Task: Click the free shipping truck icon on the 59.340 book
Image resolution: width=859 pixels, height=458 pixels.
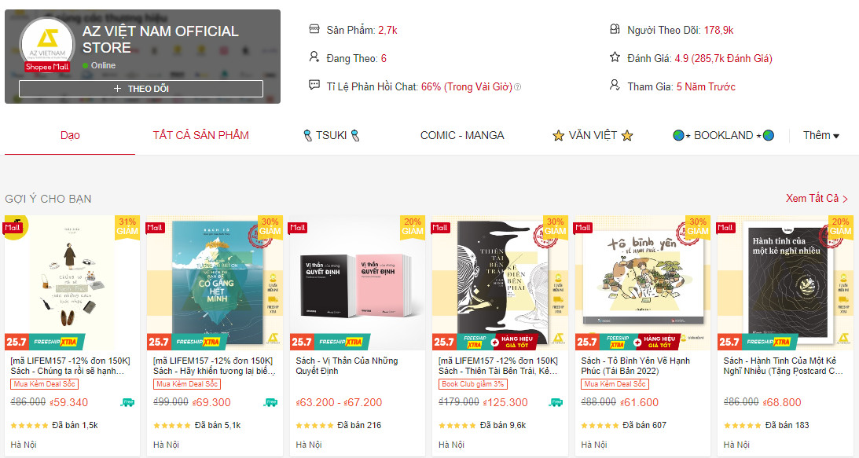Action: (127, 403)
